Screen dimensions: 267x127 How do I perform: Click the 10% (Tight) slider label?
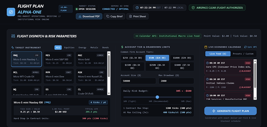[129, 101]
